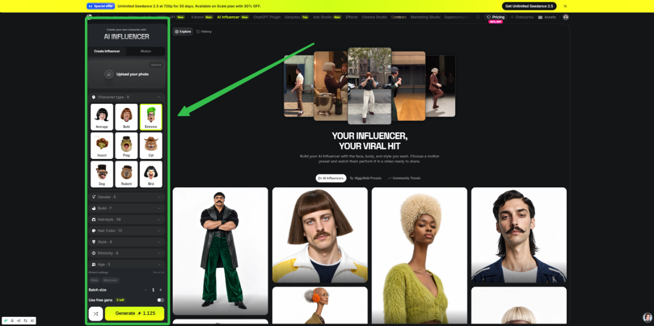Image resolution: width=654 pixels, height=326 pixels.
Task: Select the Dog character icon
Action: [x=102, y=174]
